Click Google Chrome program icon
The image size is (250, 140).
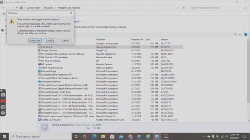point(39,51)
